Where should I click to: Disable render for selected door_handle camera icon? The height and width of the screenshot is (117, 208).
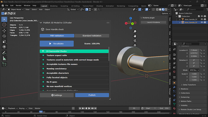coord(205,22)
